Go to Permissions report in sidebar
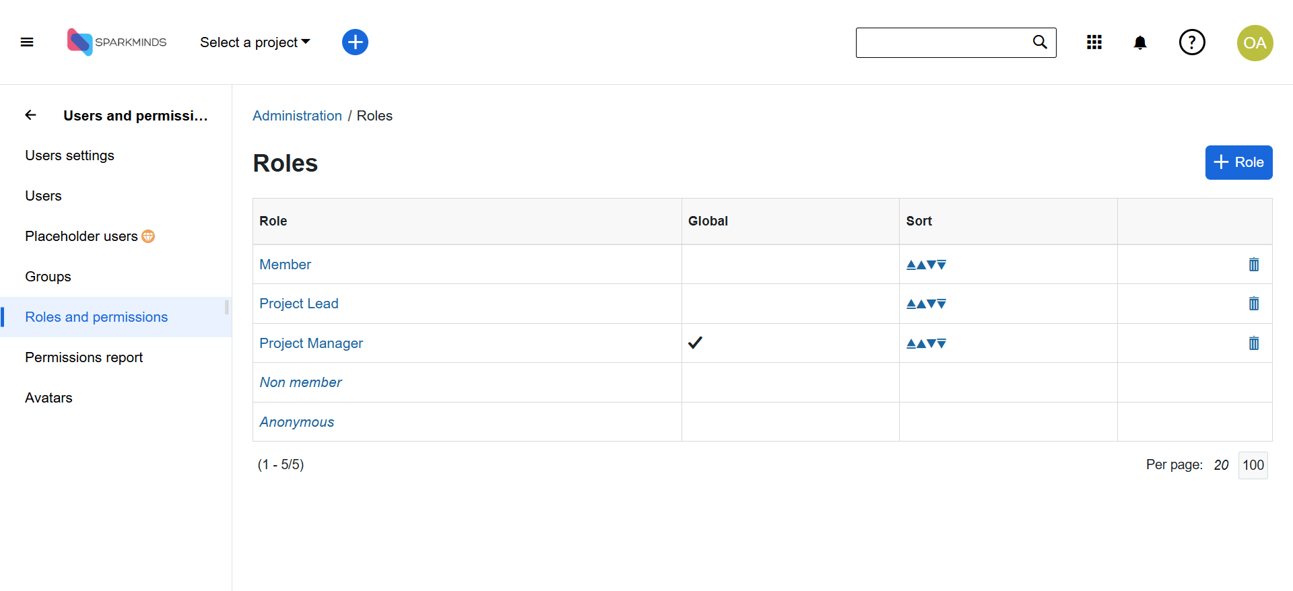Screen dimensions: 1293x591 click(84, 357)
